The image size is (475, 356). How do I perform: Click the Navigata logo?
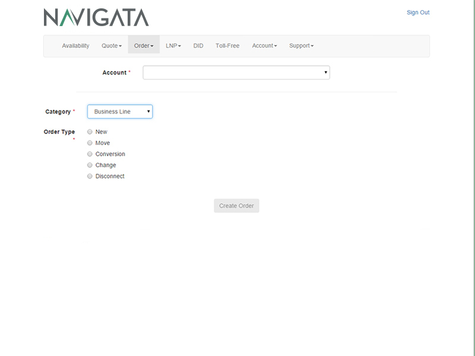pos(96,17)
